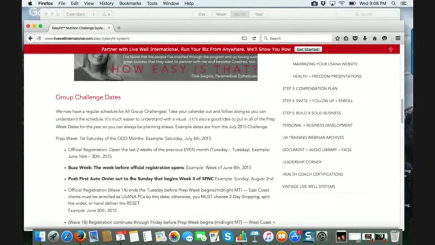Click the Search field in Calendar window

tap(367, 14)
